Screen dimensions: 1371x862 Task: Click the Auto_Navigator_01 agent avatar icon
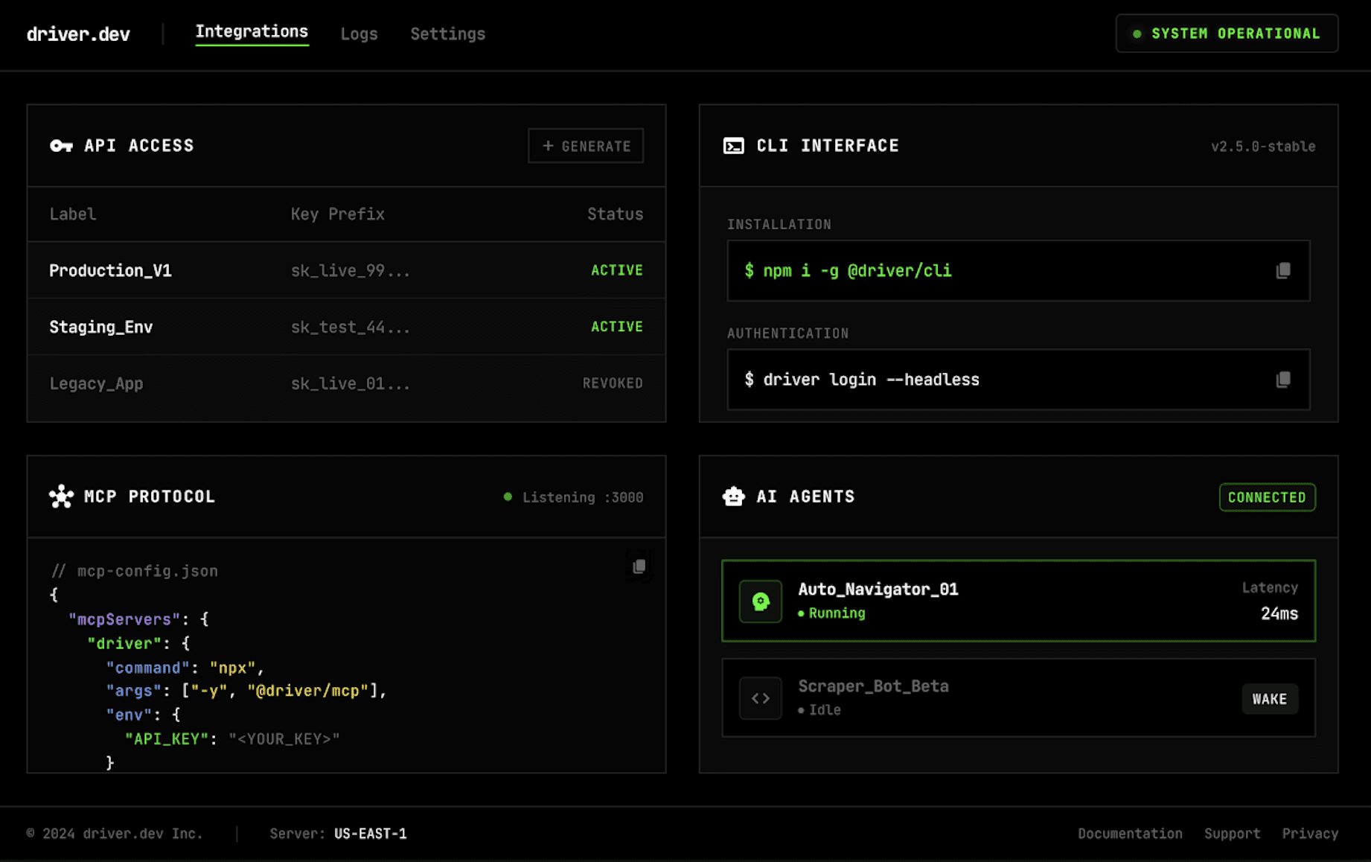point(760,601)
